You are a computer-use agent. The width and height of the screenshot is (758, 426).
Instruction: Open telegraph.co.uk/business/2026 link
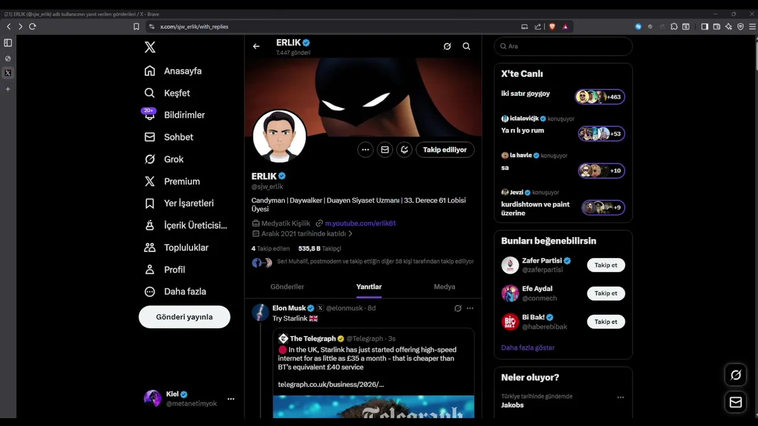tap(331, 385)
